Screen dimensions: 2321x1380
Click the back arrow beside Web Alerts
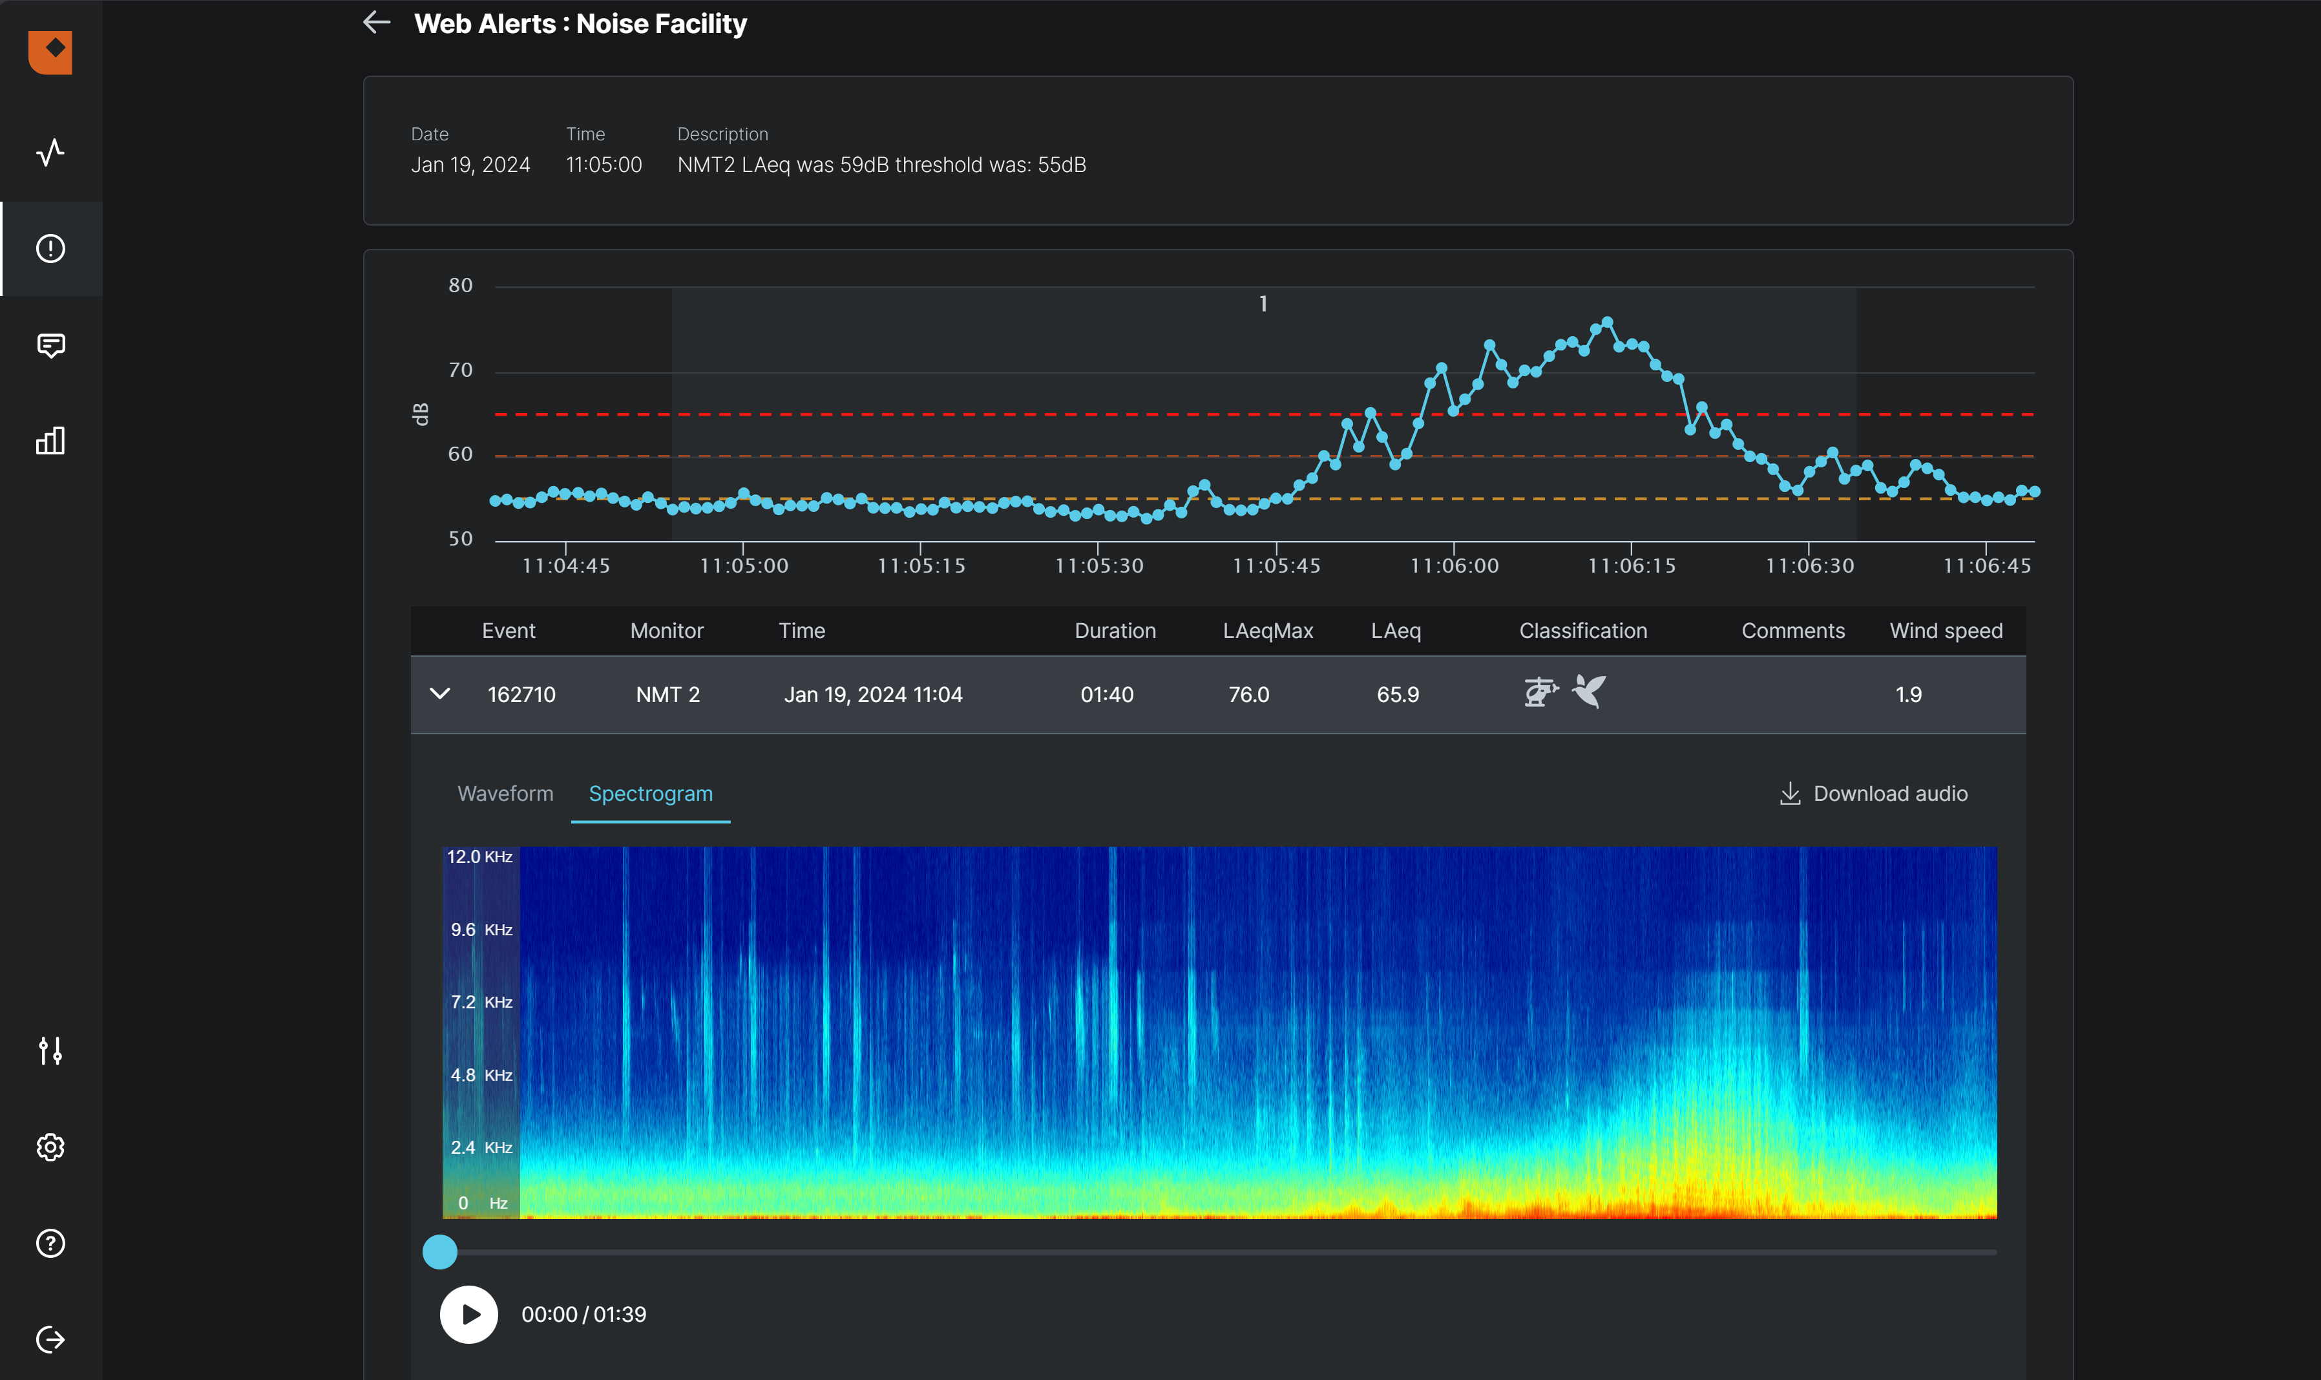pyautogui.click(x=377, y=23)
